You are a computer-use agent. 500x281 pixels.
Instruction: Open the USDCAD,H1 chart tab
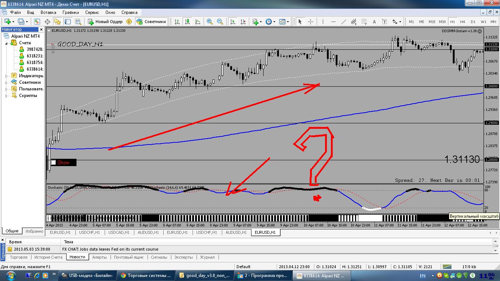pos(119,232)
